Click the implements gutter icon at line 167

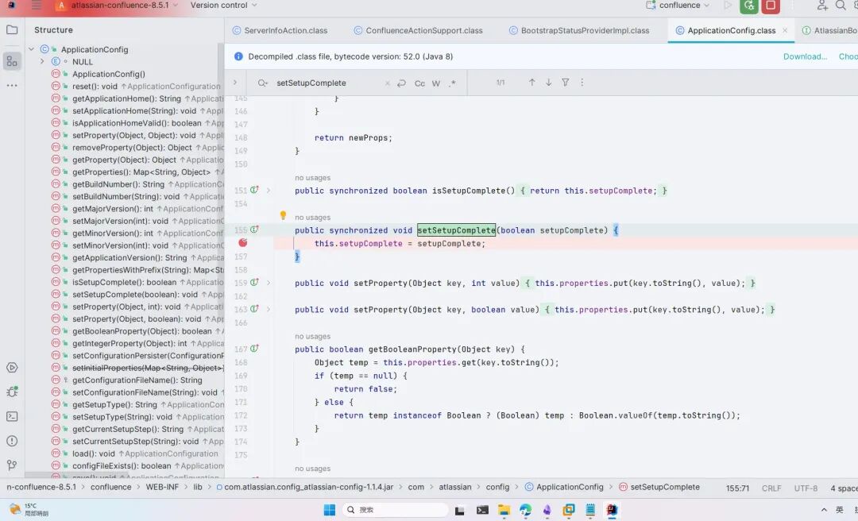tap(254, 349)
